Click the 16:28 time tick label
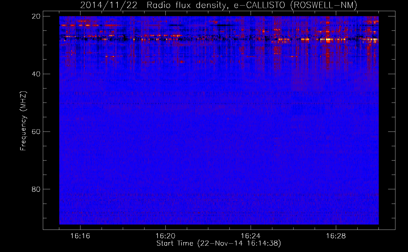 [336, 236]
